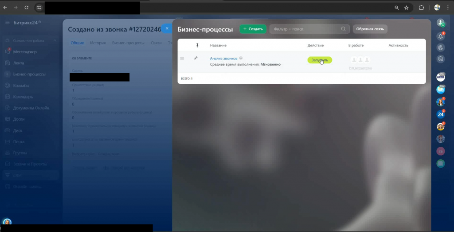Open Задачи и Проекты in the left menu
This screenshot has width=454, height=232.
pos(31,164)
